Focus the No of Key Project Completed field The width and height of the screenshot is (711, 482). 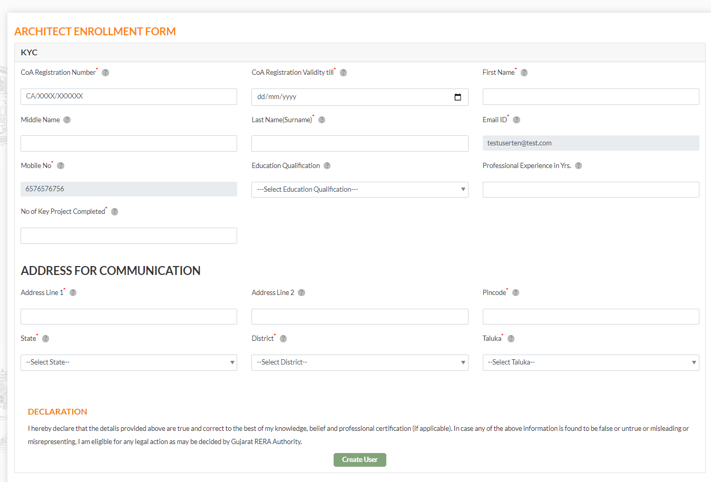pos(129,235)
